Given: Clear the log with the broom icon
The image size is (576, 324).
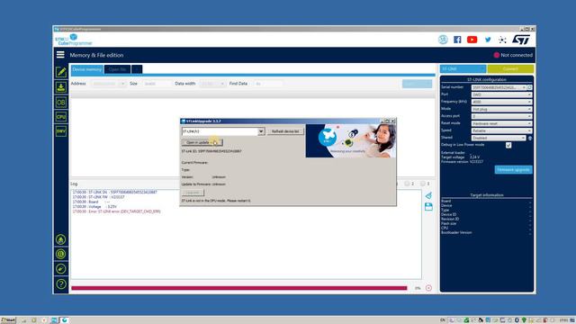Looking at the screenshot, I should (x=428, y=195).
